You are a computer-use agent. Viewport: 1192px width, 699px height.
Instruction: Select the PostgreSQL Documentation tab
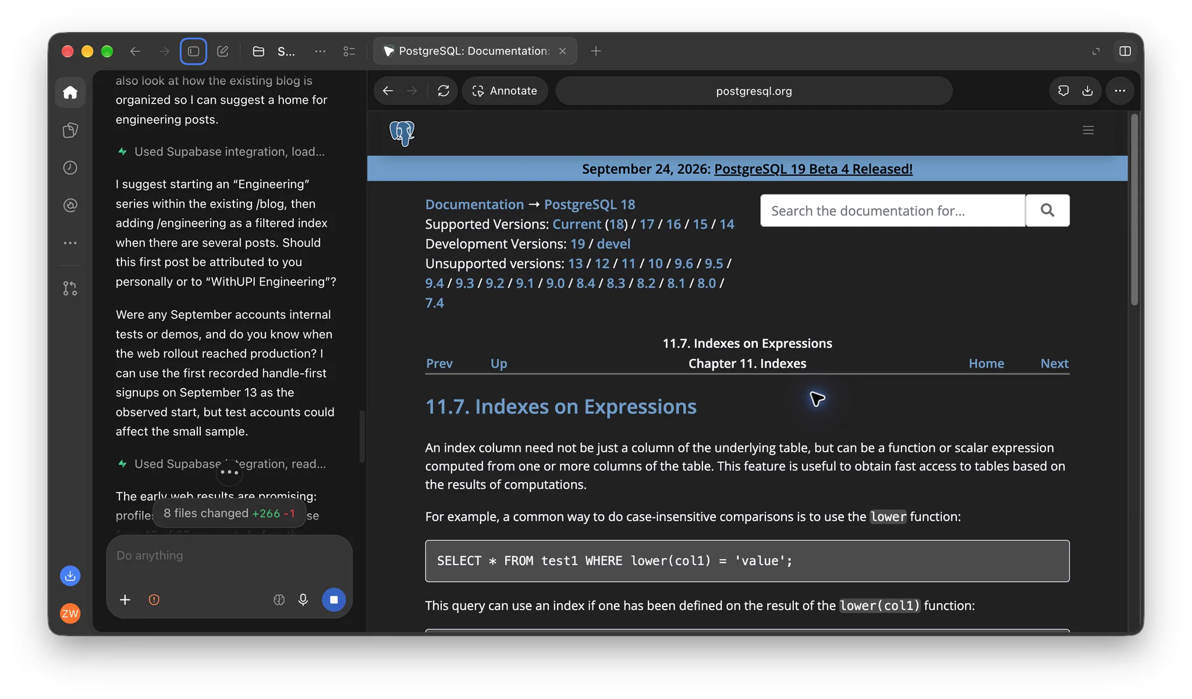pos(474,51)
